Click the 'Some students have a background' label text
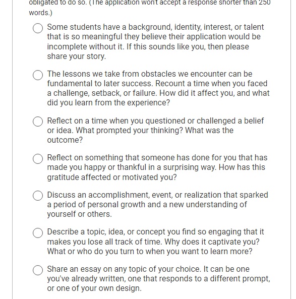This screenshot has width=296, height=299. tap(155, 41)
